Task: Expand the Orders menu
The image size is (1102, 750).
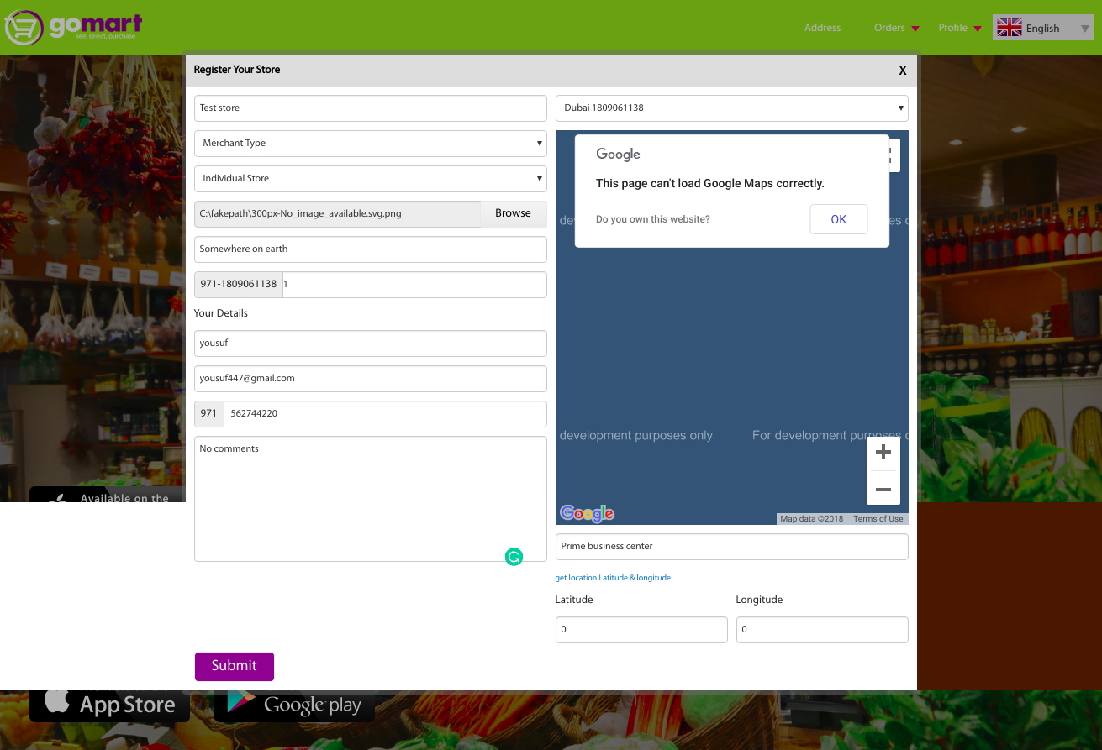Action: point(896,28)
